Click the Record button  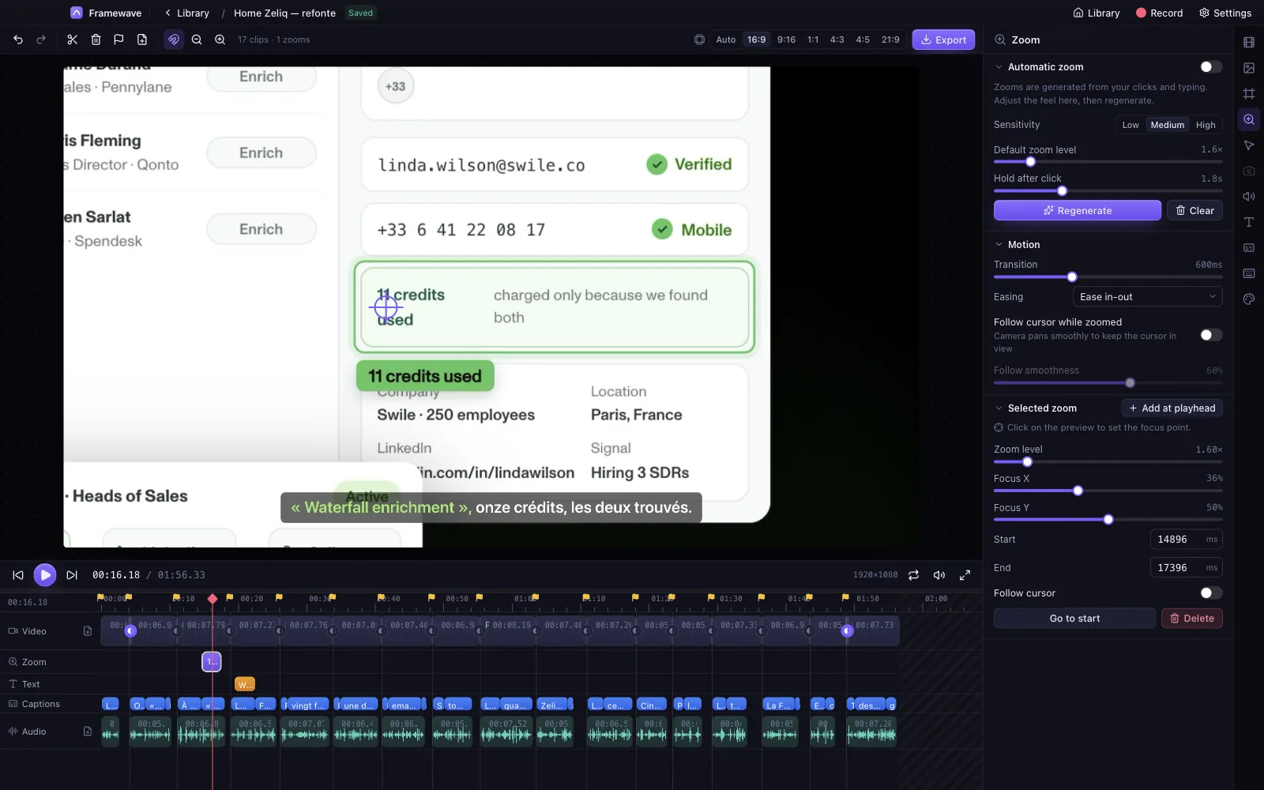[1160, 13]
